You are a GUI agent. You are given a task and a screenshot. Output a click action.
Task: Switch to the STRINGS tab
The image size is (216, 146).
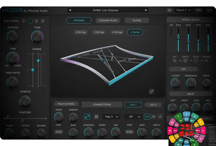(x=79, y=21)
